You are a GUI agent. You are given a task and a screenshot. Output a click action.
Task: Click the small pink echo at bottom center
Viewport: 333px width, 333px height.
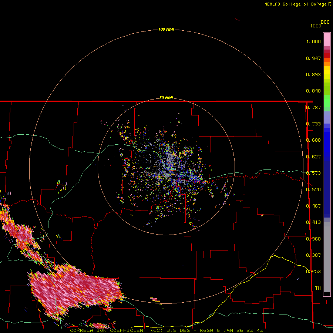coord(155,299)
